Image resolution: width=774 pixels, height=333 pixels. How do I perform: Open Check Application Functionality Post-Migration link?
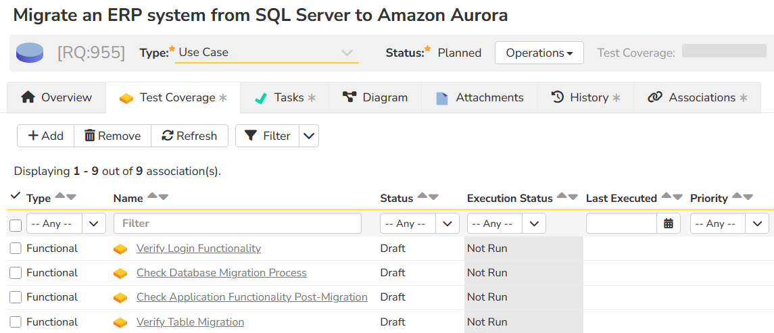[251, 297]
